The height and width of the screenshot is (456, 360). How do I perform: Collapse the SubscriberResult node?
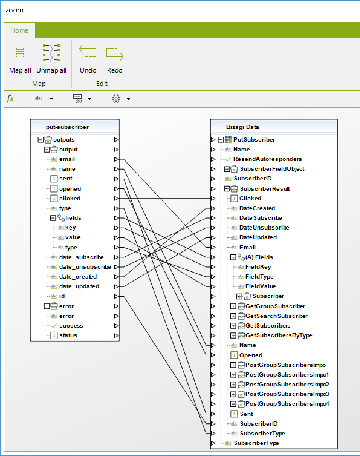pyautogui.click(x=227, y=189)
